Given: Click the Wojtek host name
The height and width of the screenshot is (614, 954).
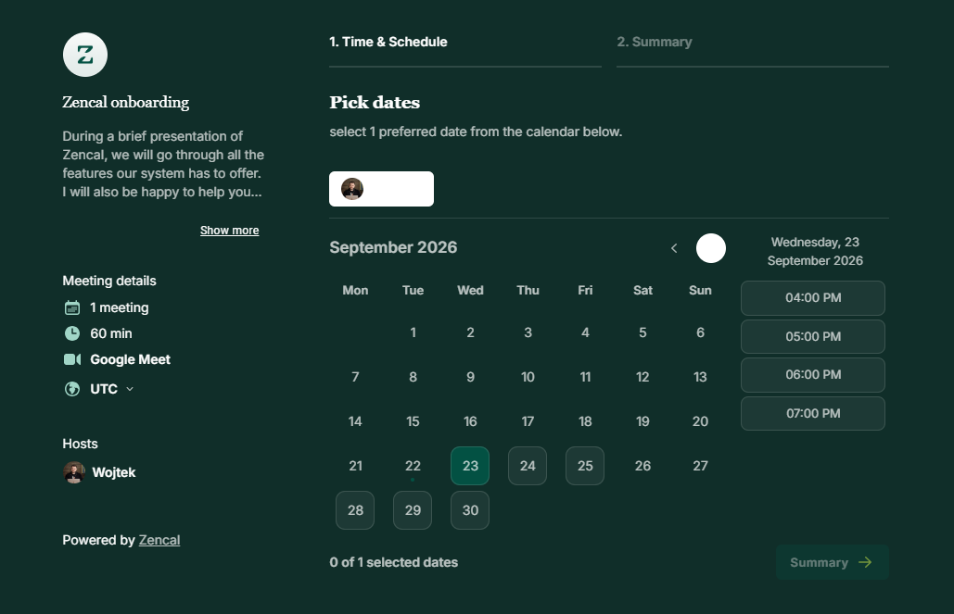Looking at the screenshot, I should tap(114, 472).
